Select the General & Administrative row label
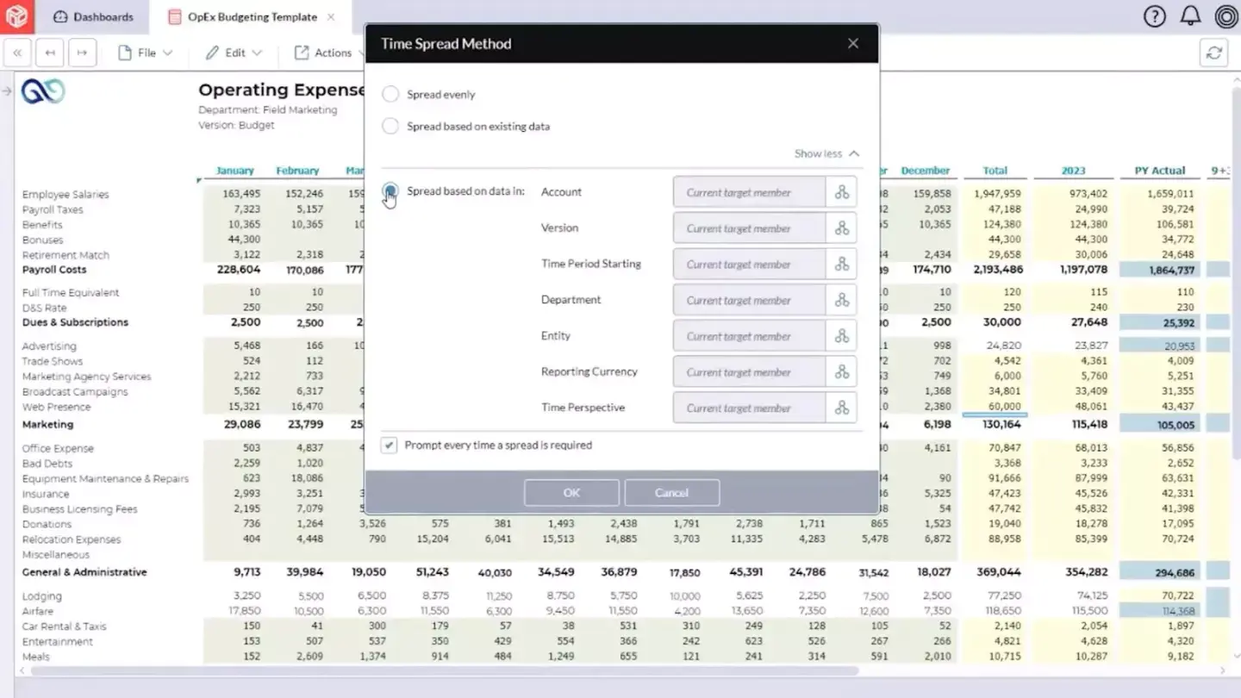The width and height of the screenshot is (1241, 698). 84,572
